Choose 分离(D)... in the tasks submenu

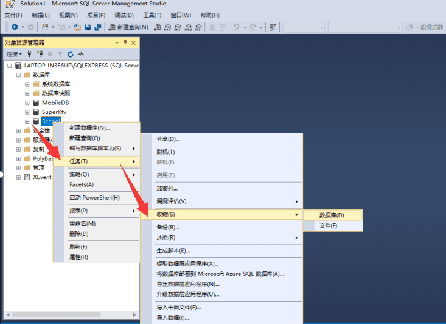221,139
